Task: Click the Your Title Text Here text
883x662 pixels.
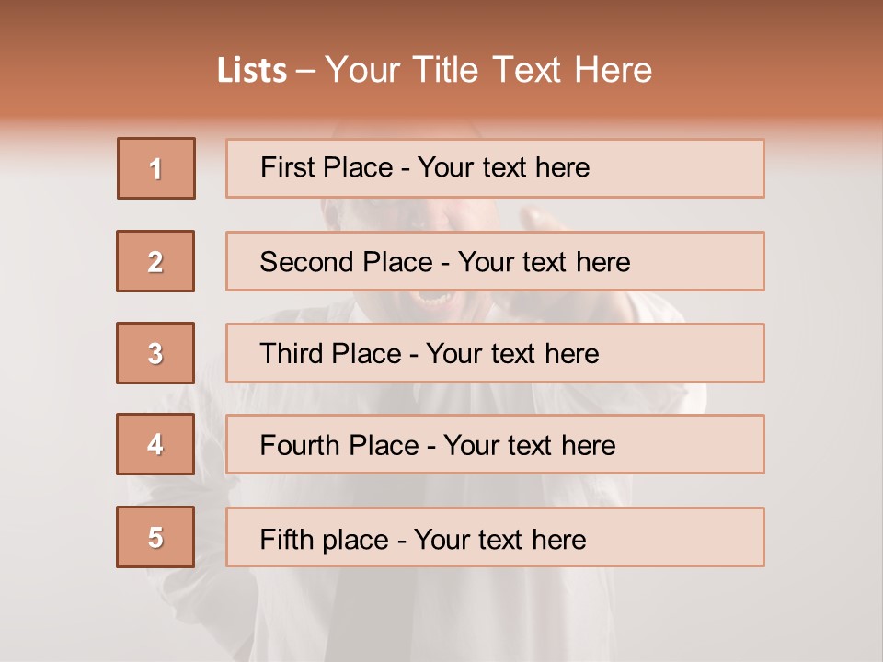Action: click(488, 71)
